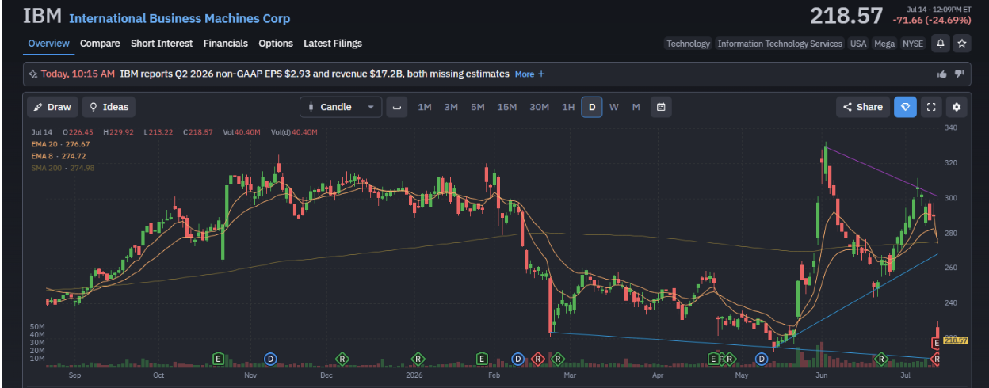Open the Options tab

point(276,44)
